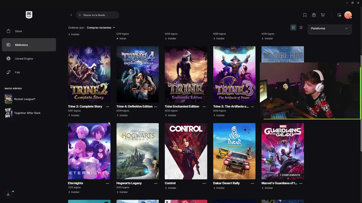The height and width of the screenshot is (203, 362).
Task: Install Eternights
Action: 74,192
